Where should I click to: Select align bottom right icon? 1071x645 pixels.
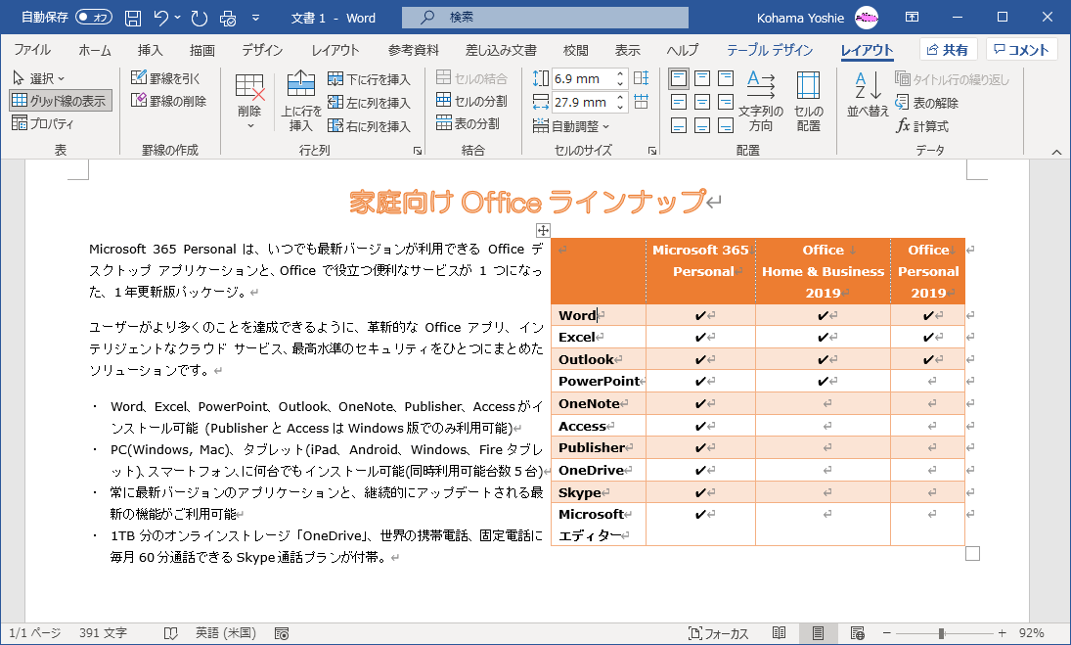[x=726, y=125]
